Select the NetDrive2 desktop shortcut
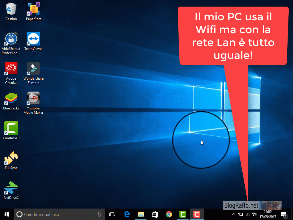Screen dimensions: 293x220 11,190
